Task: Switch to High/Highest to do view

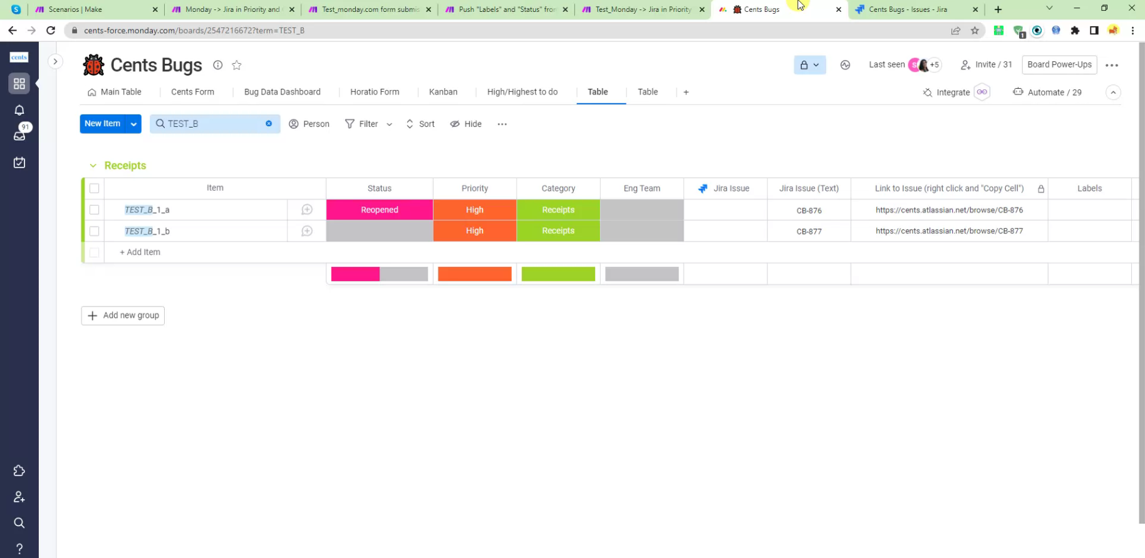Action: tap(522, 92)
